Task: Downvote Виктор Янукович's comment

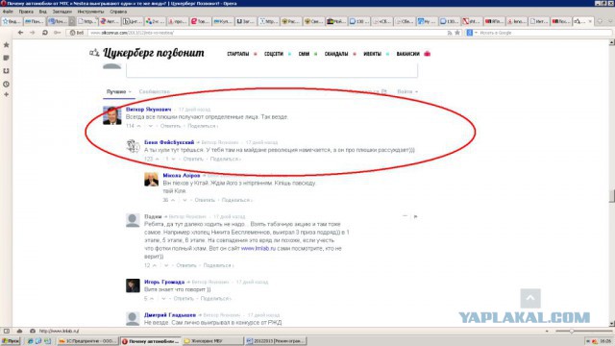Action: tap(150, 126)
